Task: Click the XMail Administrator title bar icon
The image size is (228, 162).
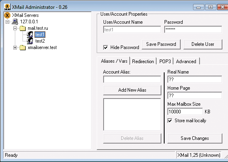Action: pos(7,7)
